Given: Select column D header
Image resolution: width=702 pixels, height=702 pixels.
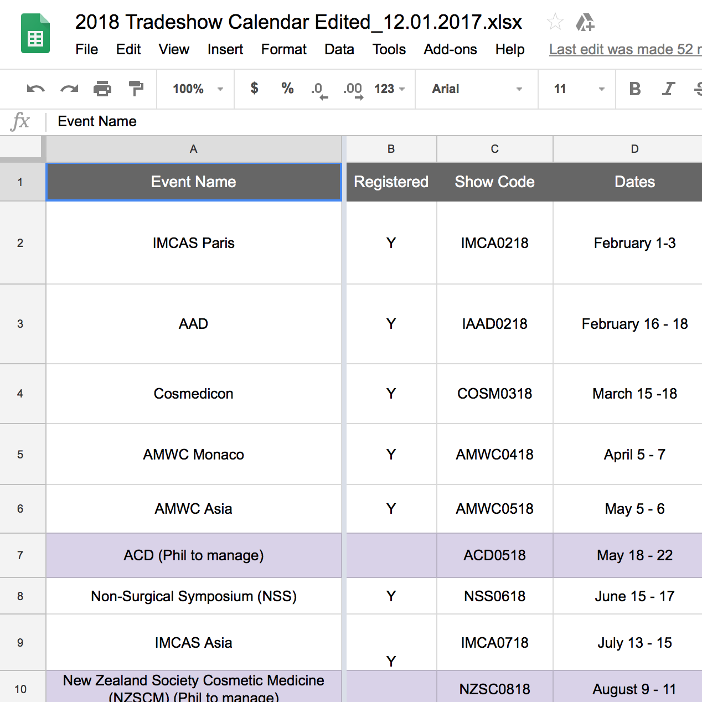Looking at the screenshot, I should [x=628, y=149].
